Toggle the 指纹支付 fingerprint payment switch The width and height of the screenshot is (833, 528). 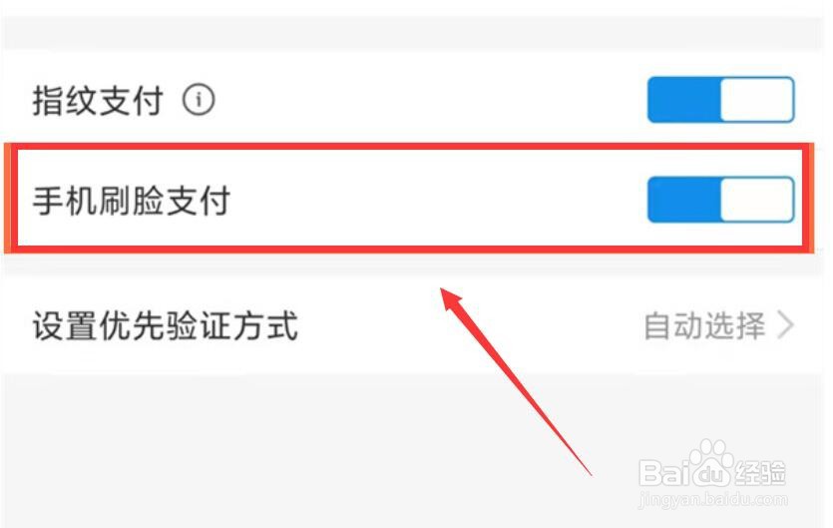pos(720,100)
